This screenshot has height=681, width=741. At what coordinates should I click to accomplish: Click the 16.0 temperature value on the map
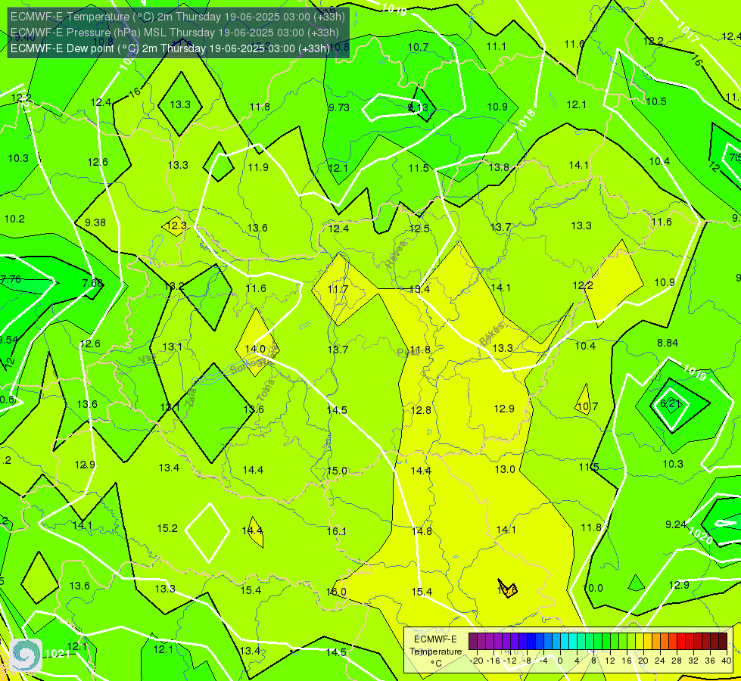[x=337, y=592]
